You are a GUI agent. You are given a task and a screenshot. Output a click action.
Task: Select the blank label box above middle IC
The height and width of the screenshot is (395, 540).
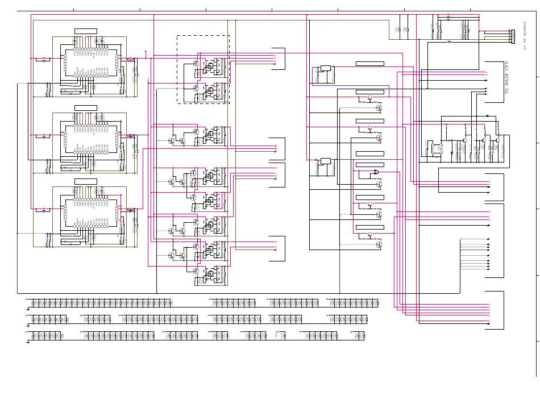pos(86,107)
